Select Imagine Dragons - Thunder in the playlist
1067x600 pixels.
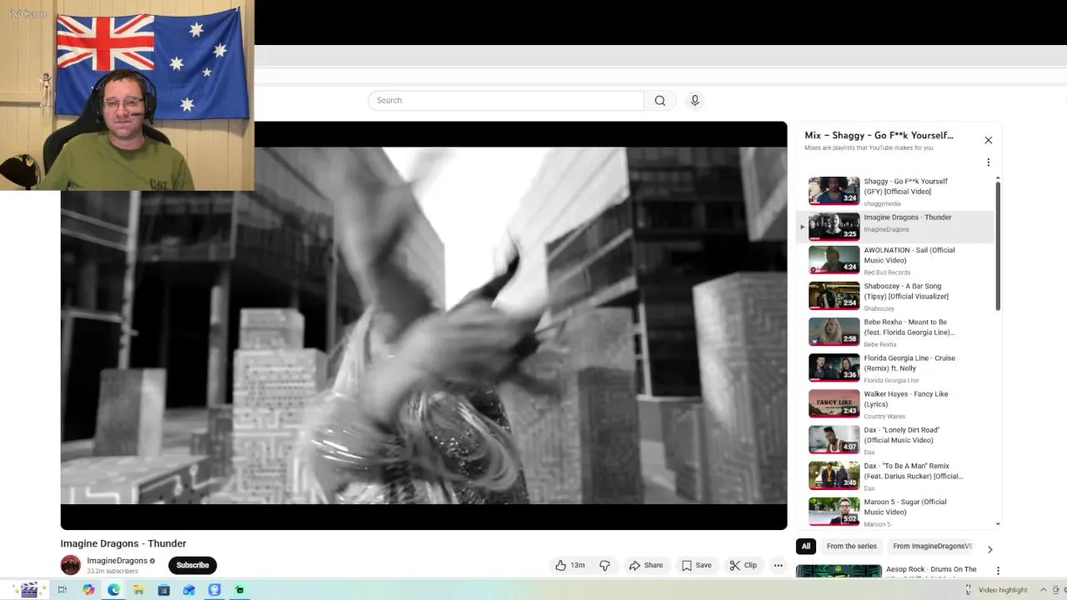tap(896, 226)
